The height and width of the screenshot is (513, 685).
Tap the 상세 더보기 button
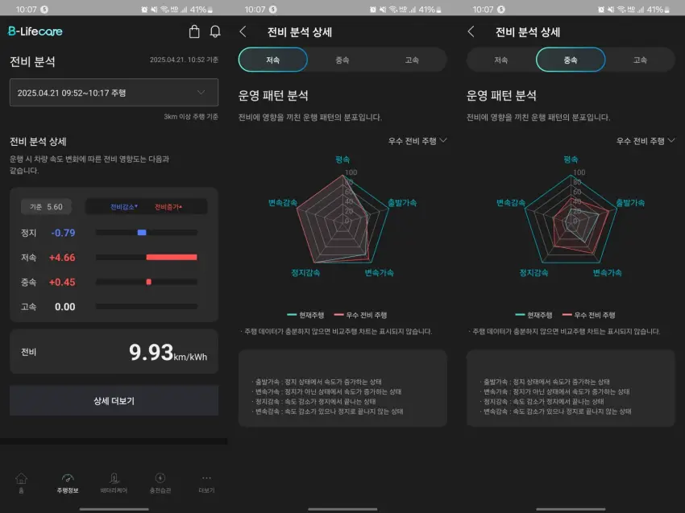tap(113, 402)
